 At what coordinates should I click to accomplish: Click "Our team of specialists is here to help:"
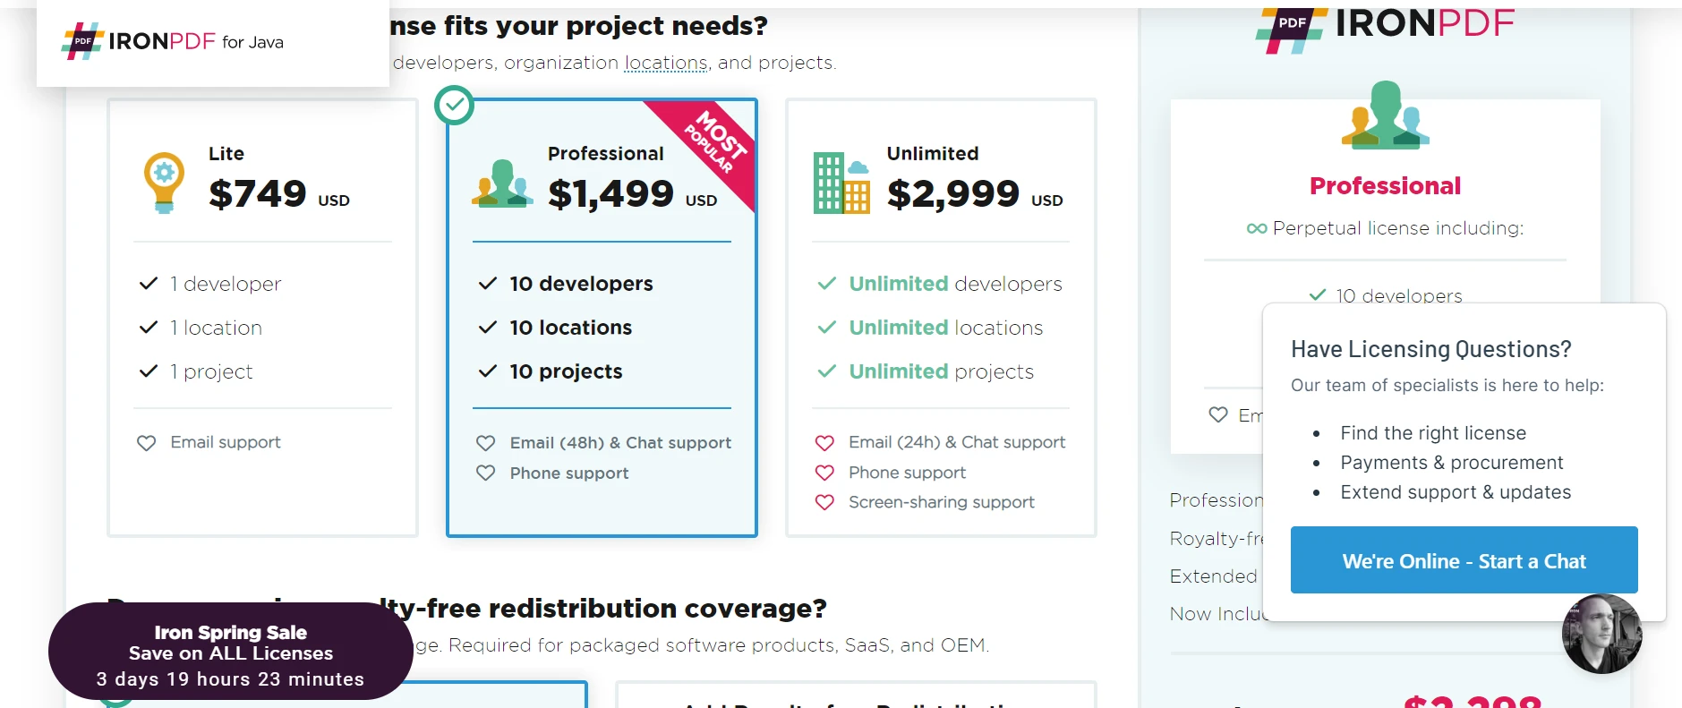click(x=1447, y=386)
